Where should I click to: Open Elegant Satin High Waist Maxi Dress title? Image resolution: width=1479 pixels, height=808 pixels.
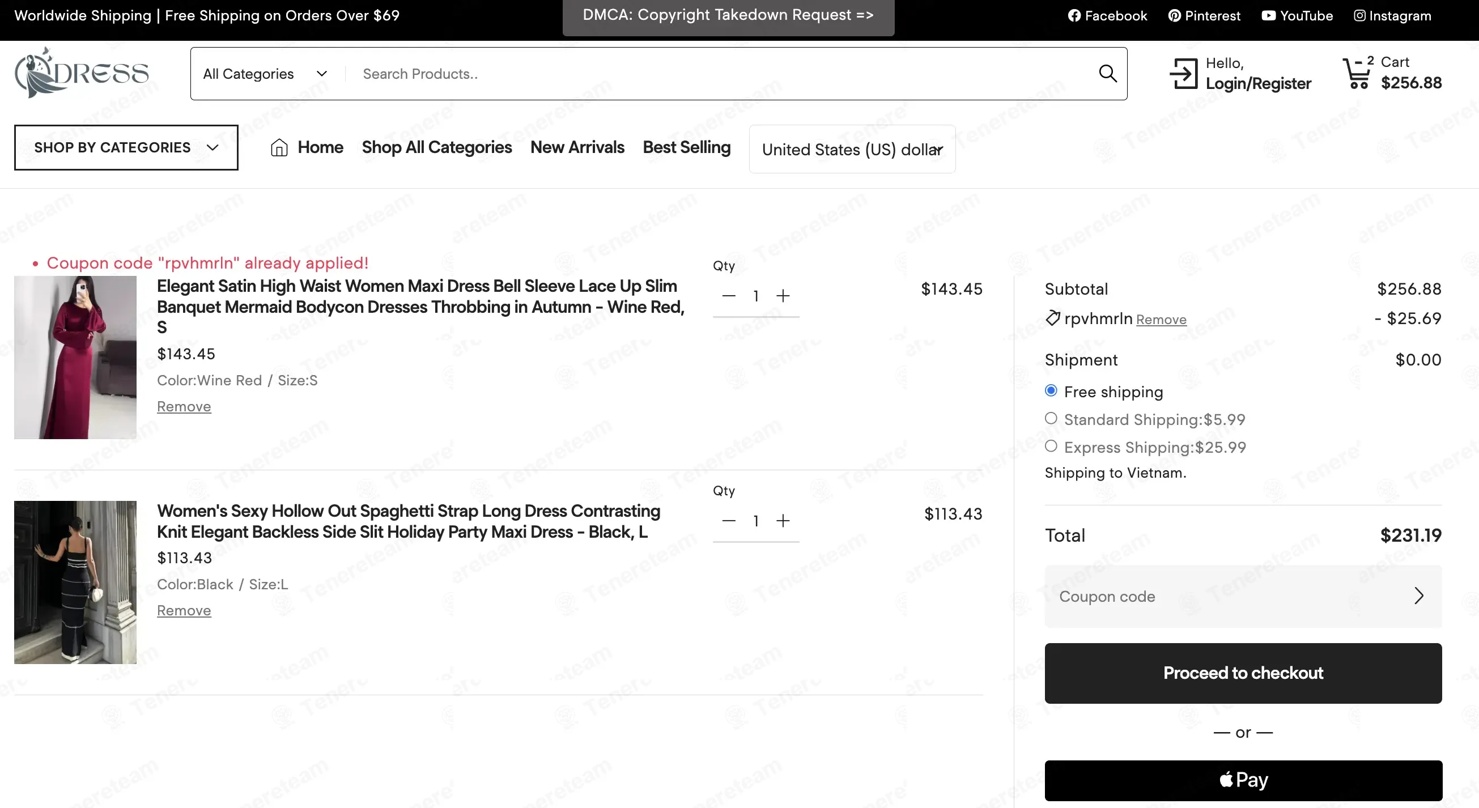click(x=420, y=307)
